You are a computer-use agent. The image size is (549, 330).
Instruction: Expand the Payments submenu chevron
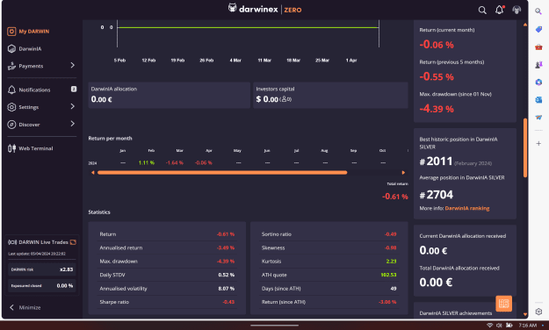(73, 66)
